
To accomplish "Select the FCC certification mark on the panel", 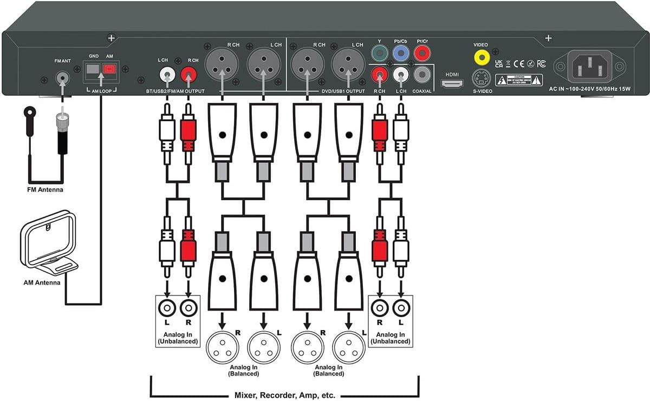I will [541, 64].
